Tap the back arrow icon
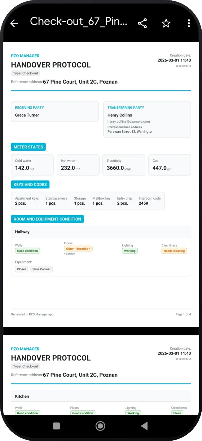 click(14, 23)
